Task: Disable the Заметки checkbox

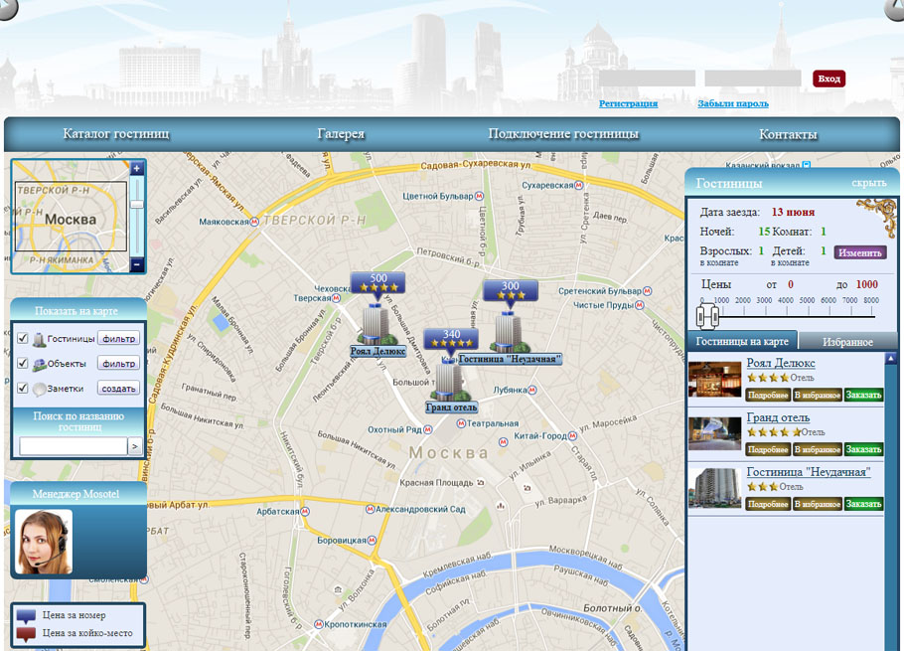Action: (x=23, y=389)
